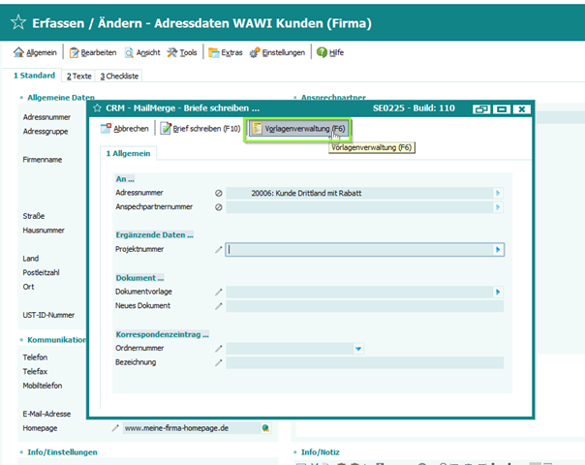Open the Ansicht menu
The height and width of the screenshot is (465, 585).
point(142,52)
